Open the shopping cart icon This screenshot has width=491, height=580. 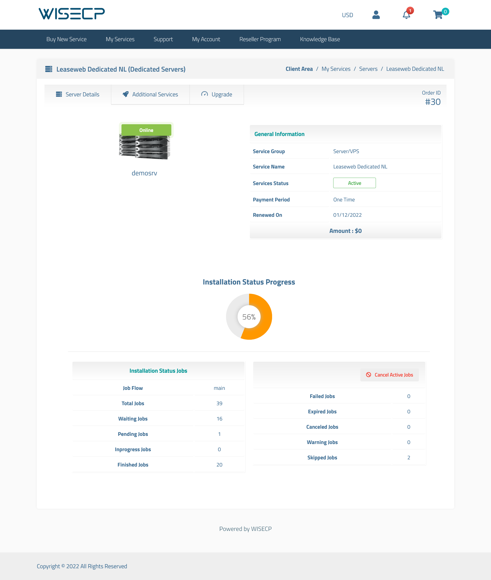[438, 15]
